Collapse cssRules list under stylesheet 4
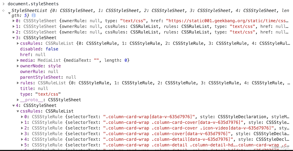 pos(18,111)
